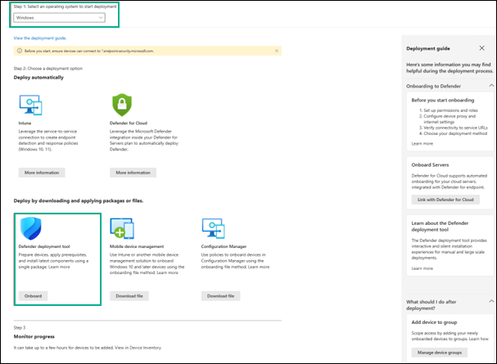Screen dimensions: 497x364
Task: Click Choose your deployment method item
Action: point(455,133)
